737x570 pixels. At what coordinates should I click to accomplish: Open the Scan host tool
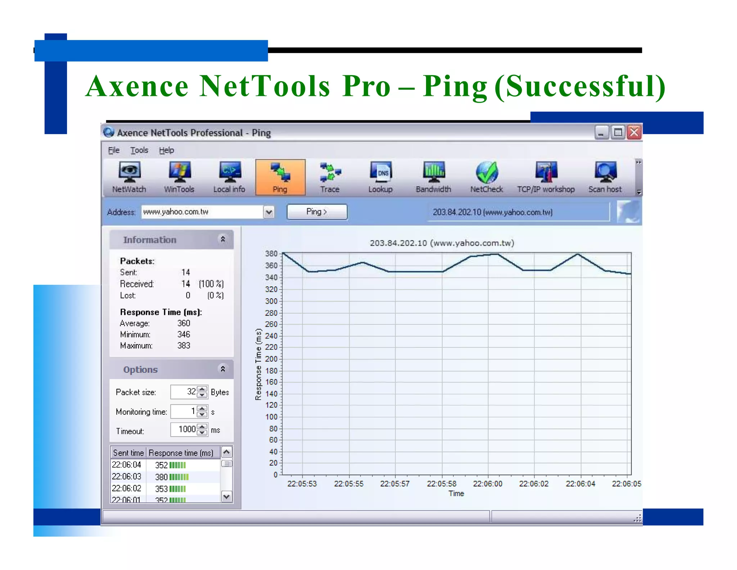click(605, 177)
